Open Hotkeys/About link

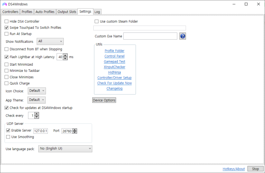click(x=233, y=169)
